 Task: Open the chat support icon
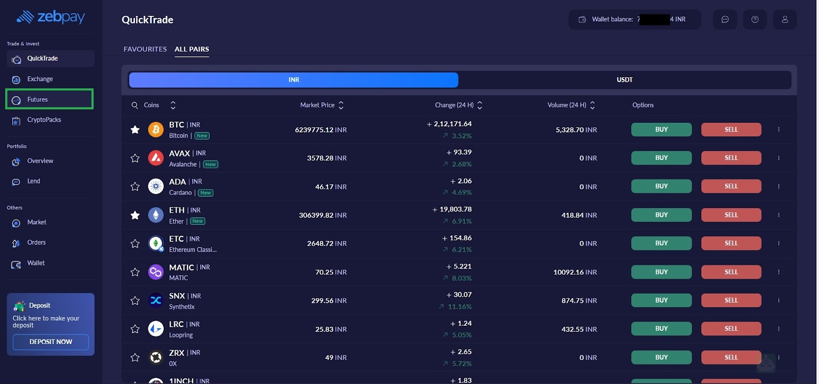coord(725,19)
